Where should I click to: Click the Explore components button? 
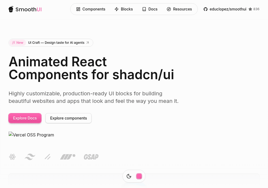coord(69,118)
